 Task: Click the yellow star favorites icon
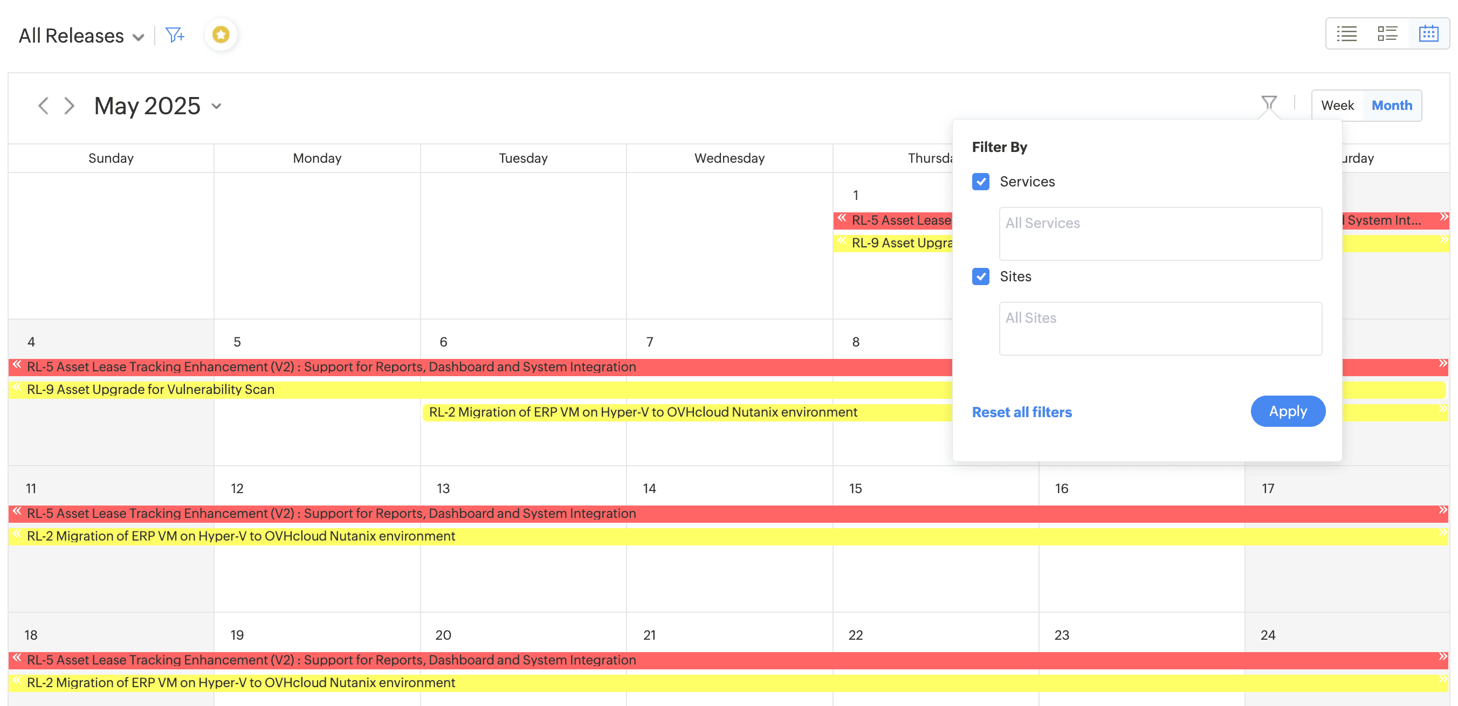click(x=221, y=35)
